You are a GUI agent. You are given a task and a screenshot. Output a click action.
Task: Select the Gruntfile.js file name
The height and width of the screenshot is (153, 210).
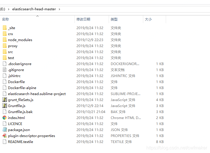[x=17, y=106]
